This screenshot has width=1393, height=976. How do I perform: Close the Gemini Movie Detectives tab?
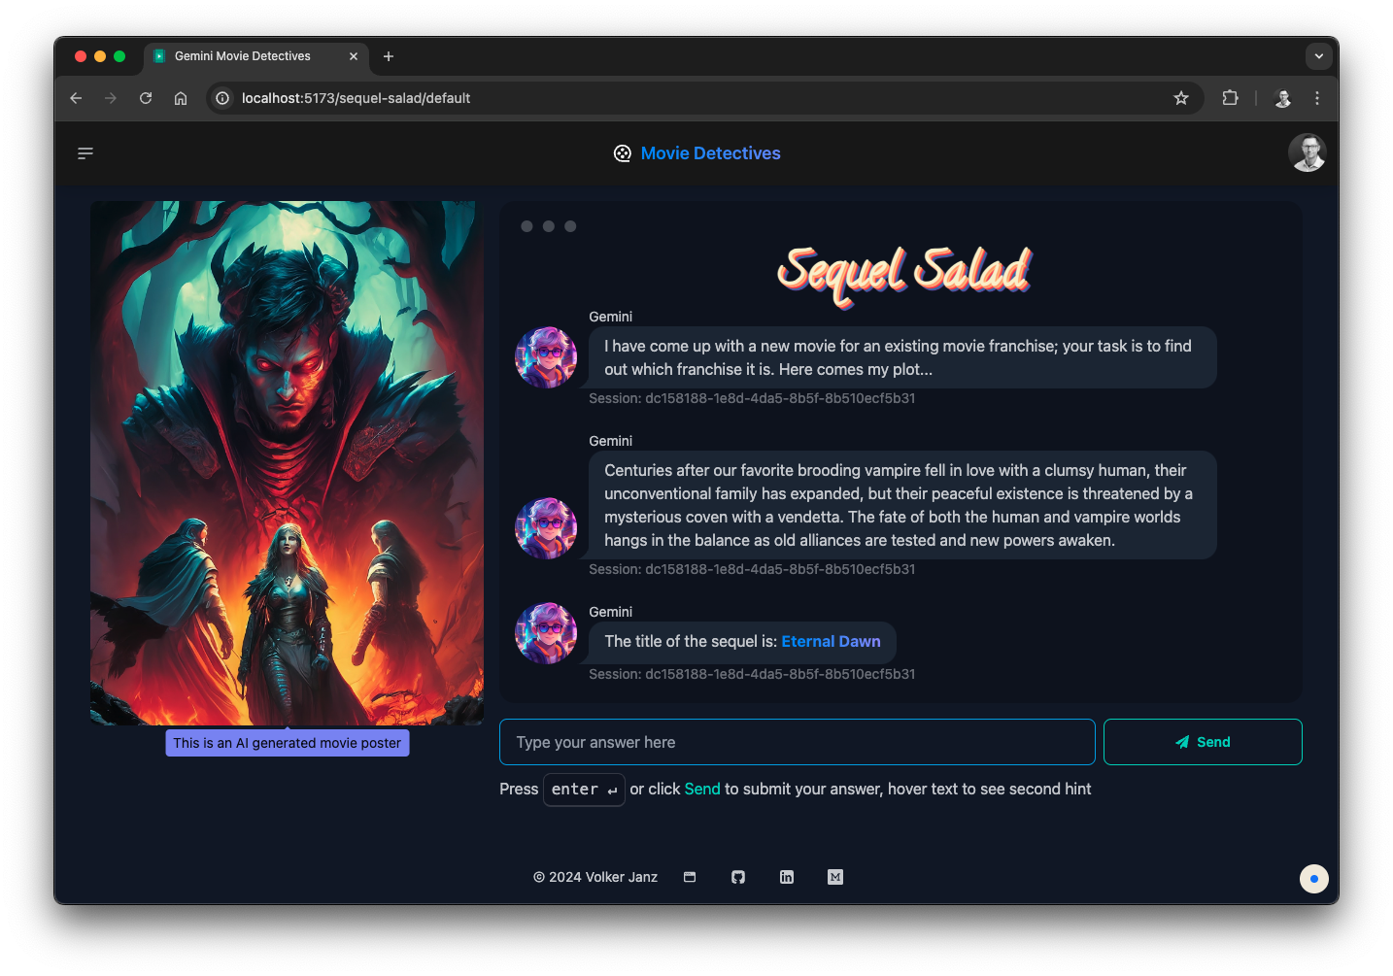point(354,56)
